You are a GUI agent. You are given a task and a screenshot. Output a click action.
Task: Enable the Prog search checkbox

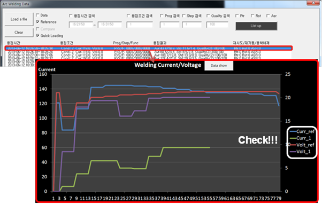click(162, 16)
